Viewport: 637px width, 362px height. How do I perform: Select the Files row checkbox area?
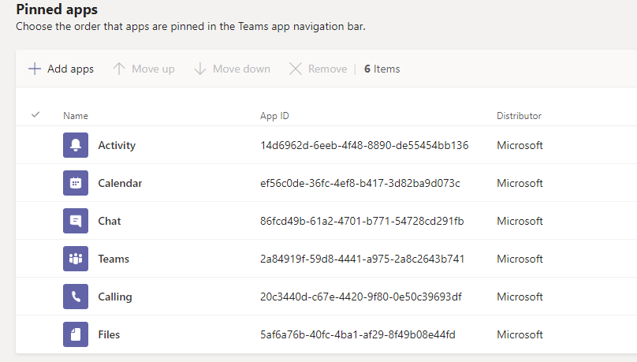[x=35, y=334]
